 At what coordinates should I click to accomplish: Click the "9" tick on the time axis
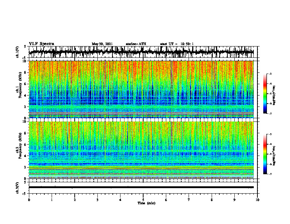(x=234, y=200)
